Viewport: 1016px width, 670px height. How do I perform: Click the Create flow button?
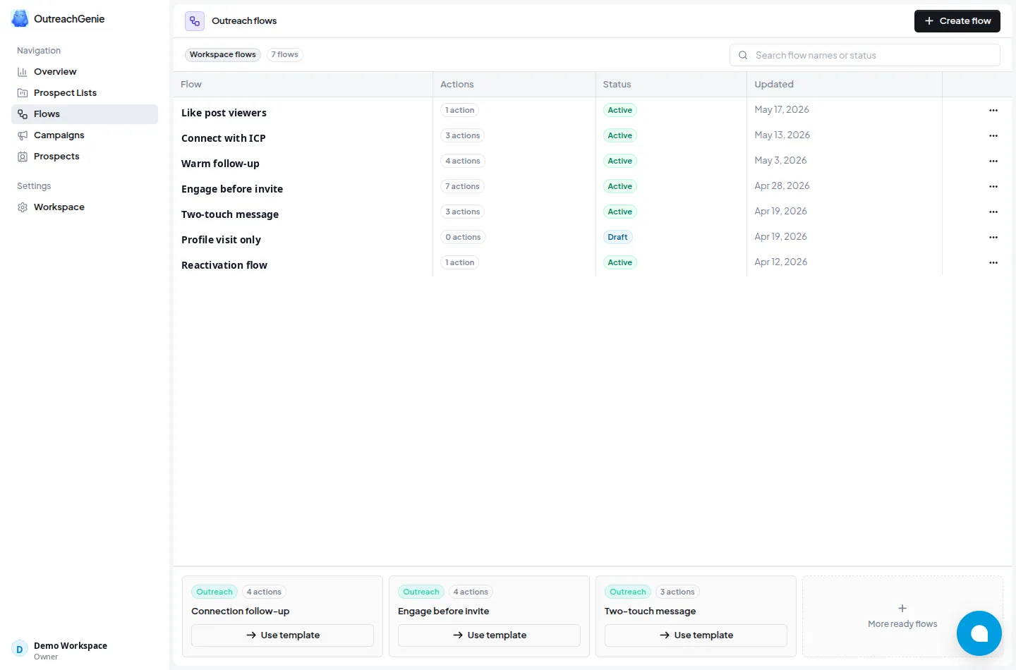(x=957, y=21)
